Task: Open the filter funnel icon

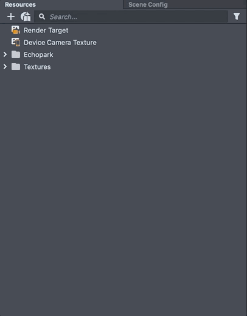Action: [237, 16]
